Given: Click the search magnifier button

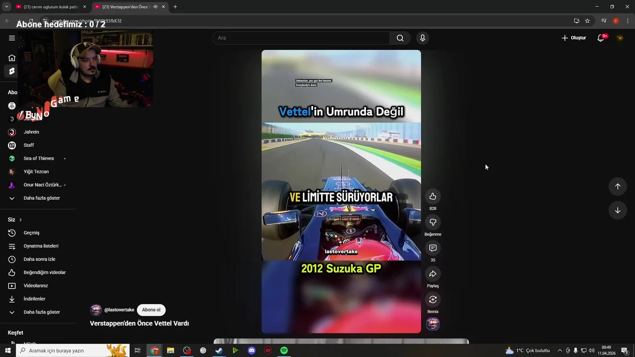Looking at the screenshot, I should click(400, 38).
